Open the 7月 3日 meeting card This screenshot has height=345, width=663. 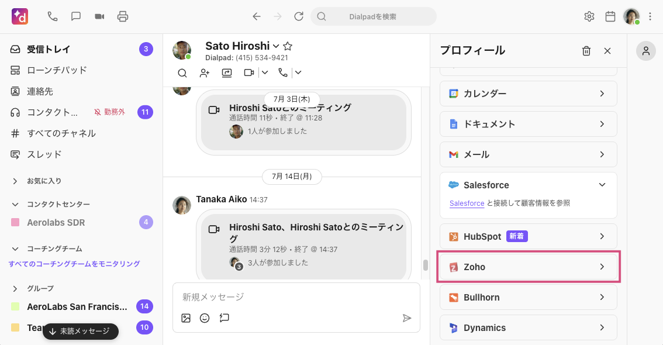coord(303,122)
